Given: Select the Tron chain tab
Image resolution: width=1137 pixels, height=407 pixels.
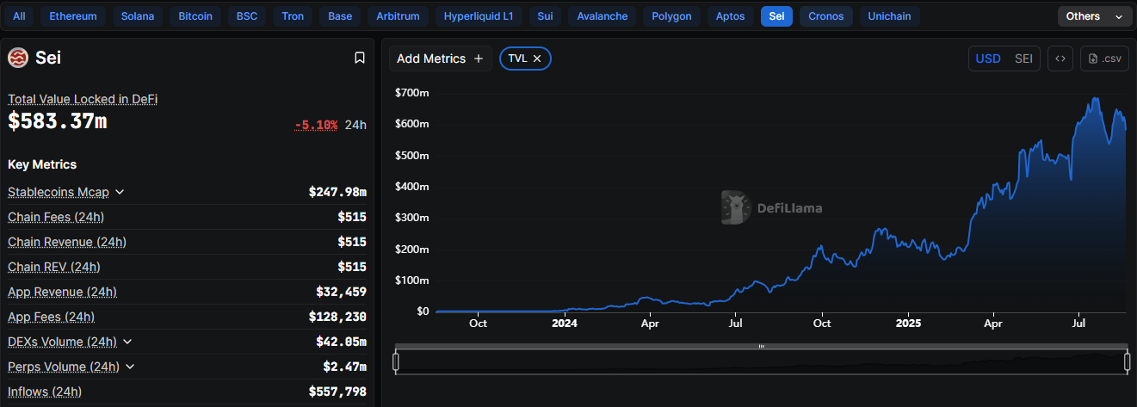Looking at the screenshot, I should [x=293, y=16].
